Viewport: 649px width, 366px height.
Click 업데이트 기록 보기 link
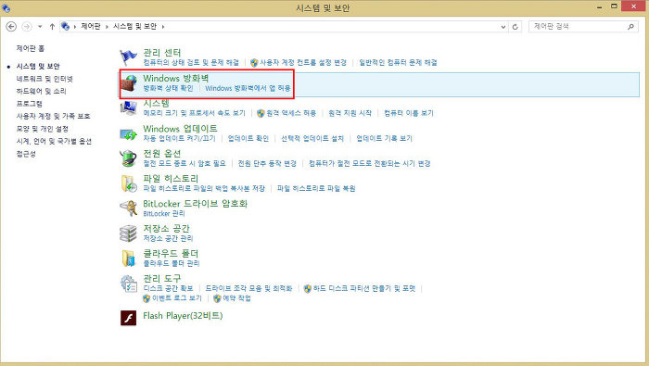[x=384, y=138]
